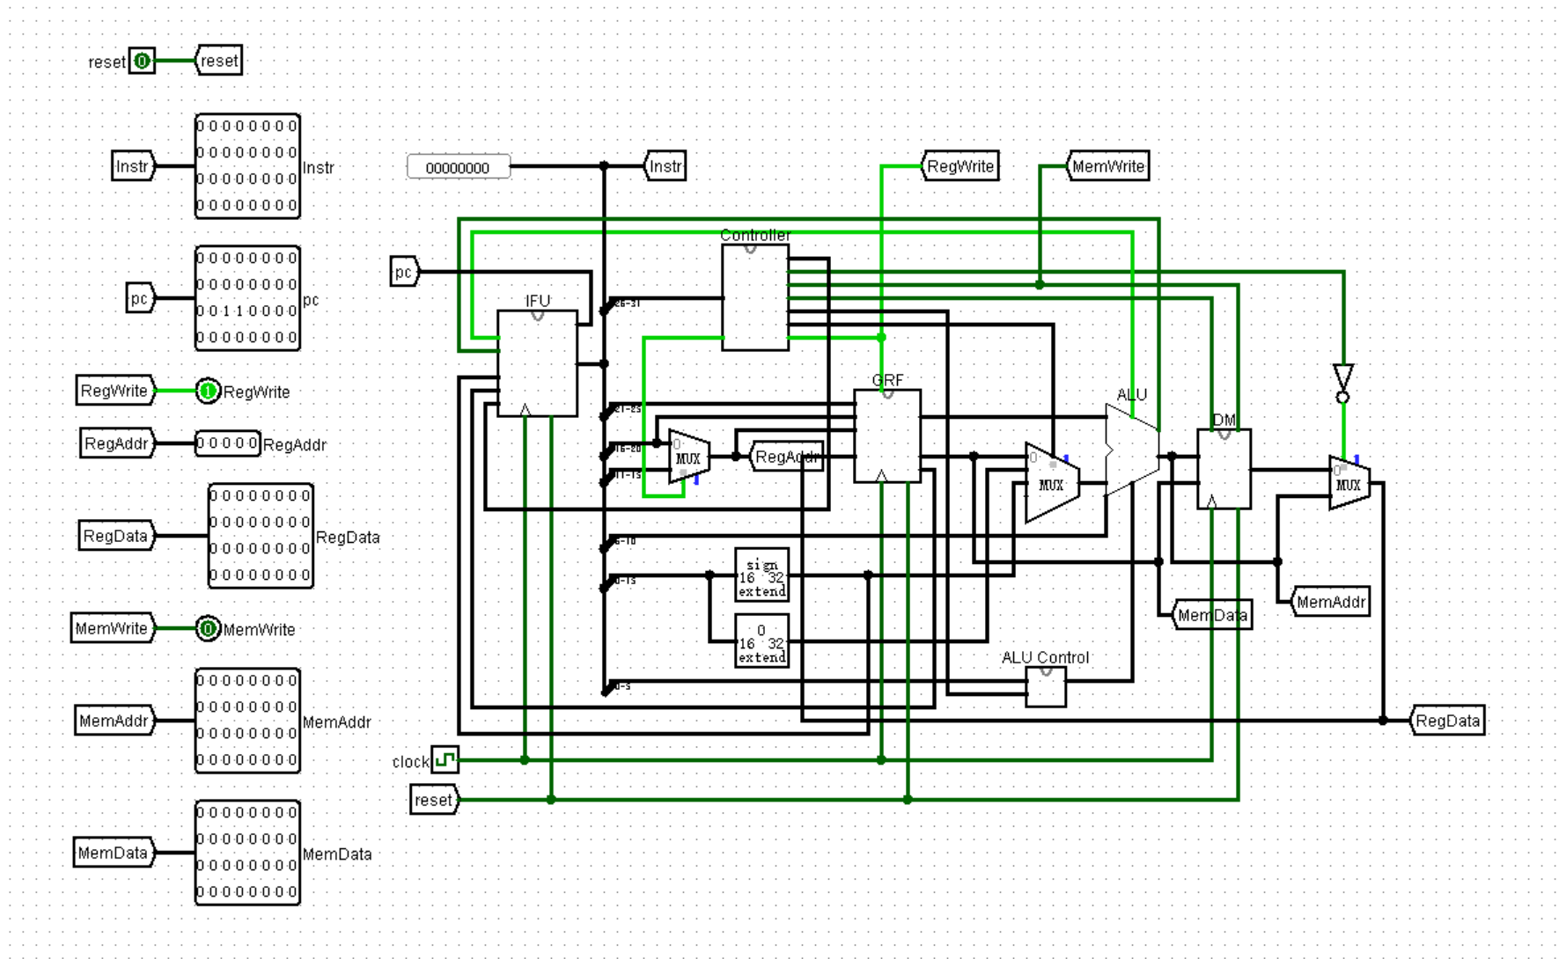The width and height of the screenshot is (1566, 959).
Task: Click the 5-bit RegAddr output pin display
Action: tap(227, 443)
